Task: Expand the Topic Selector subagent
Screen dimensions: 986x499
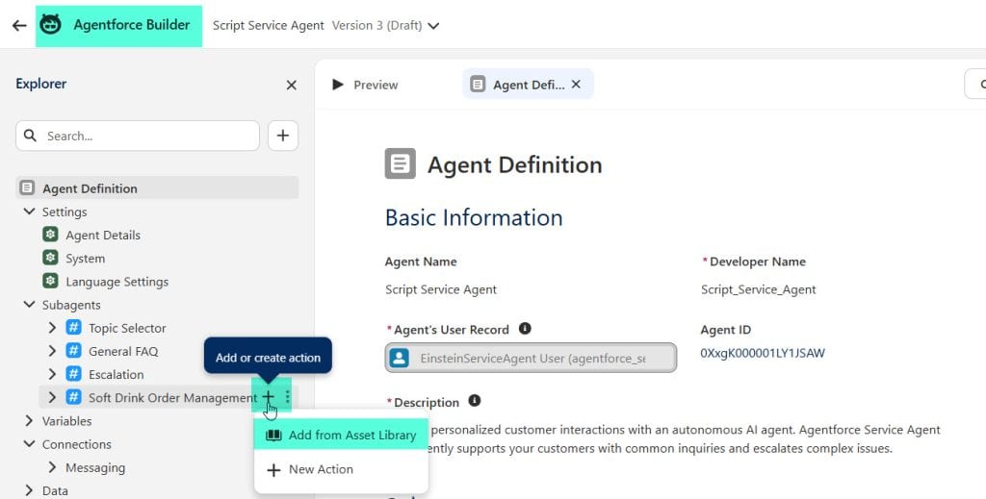Action: [x=52, y=328]
